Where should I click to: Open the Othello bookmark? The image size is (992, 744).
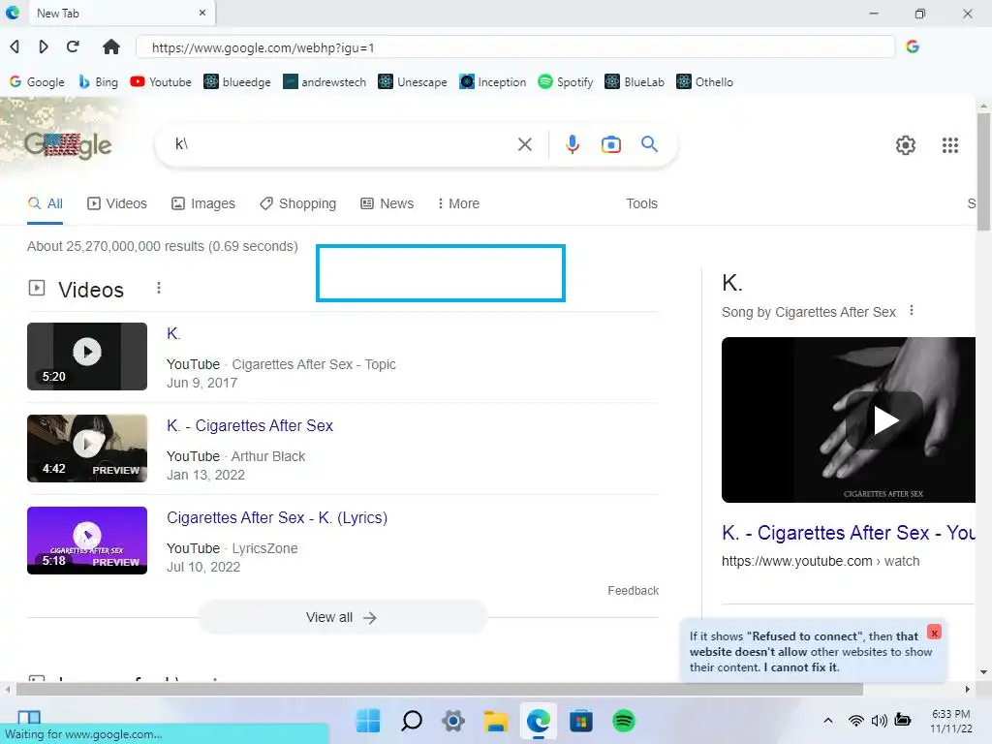tap(705, 82)
